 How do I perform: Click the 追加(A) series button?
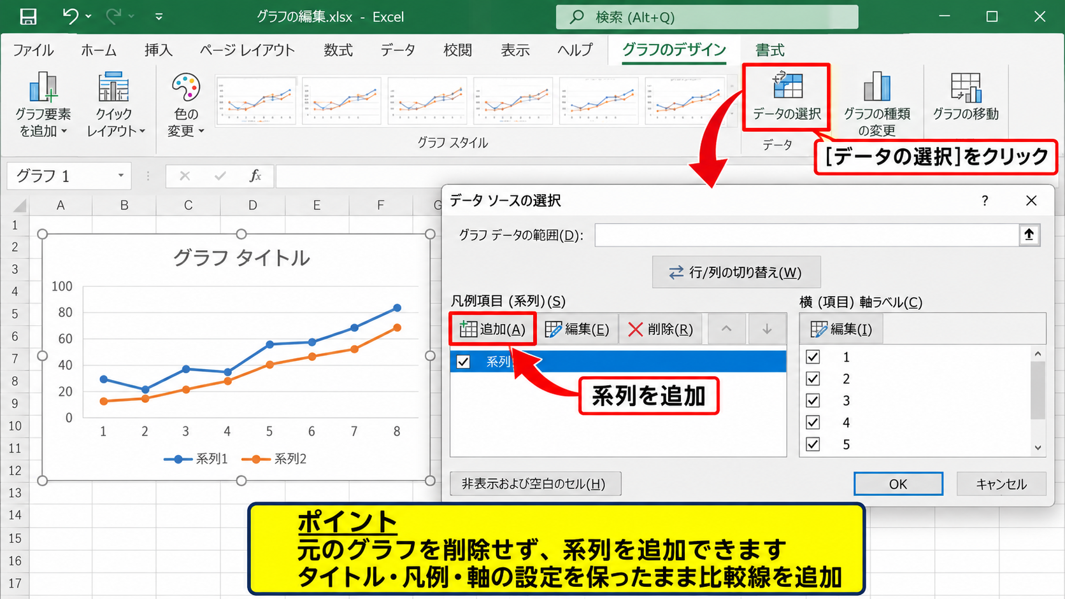492,329
